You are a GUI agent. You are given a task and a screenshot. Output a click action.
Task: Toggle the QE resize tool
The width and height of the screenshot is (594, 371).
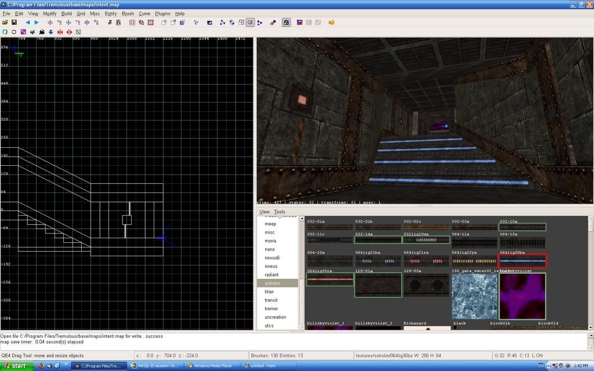[250, 23]
